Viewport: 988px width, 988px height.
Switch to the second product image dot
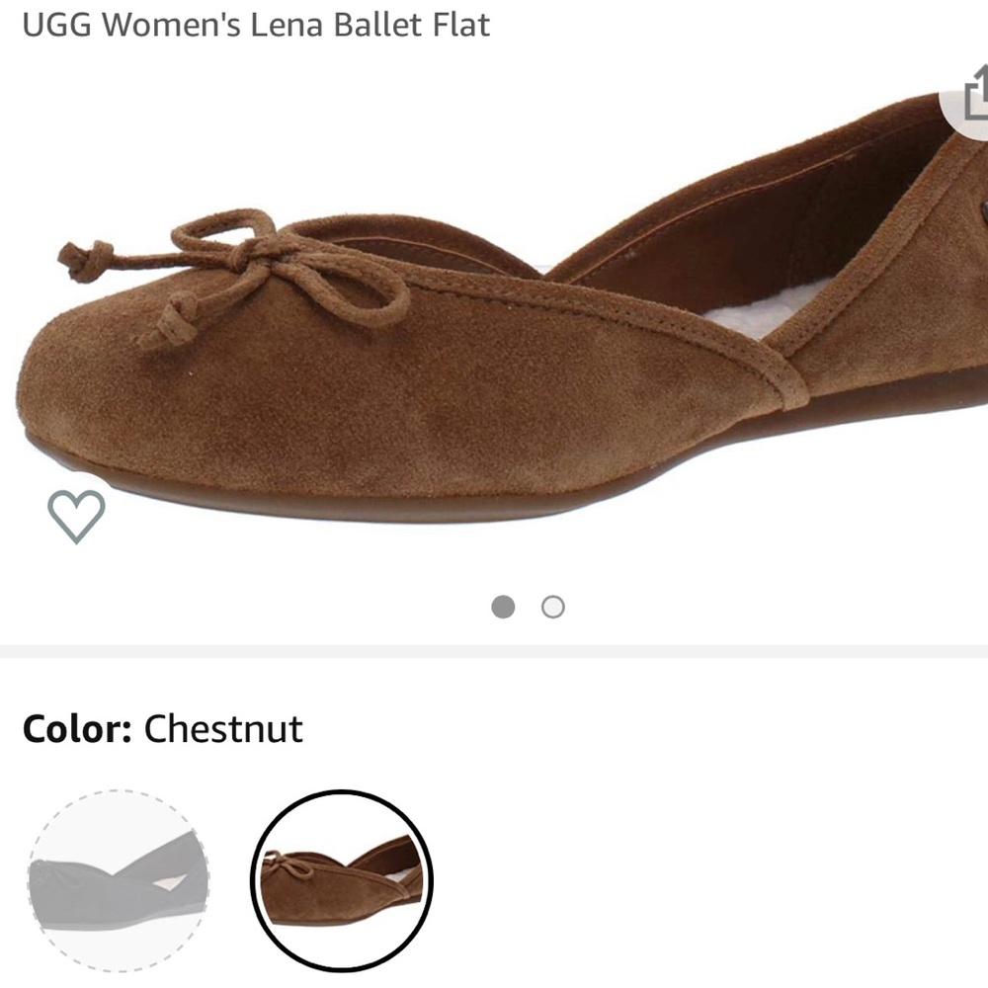[553, 606]
